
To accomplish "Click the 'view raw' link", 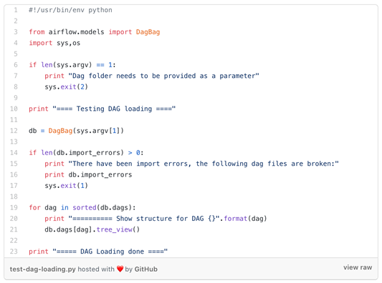I will pyautogui.click(x=358, y=267).
